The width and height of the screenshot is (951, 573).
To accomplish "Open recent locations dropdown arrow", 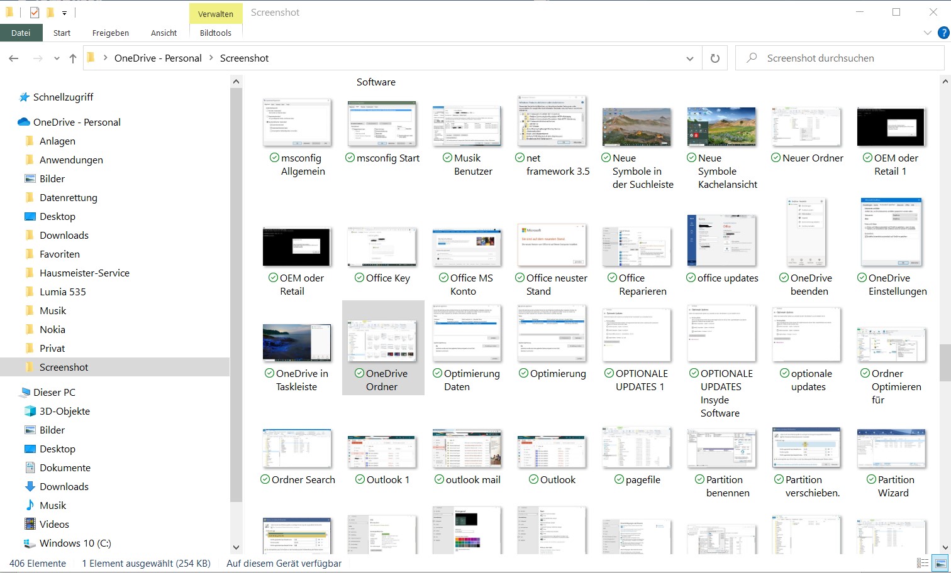I will click(x=57, y=58).
